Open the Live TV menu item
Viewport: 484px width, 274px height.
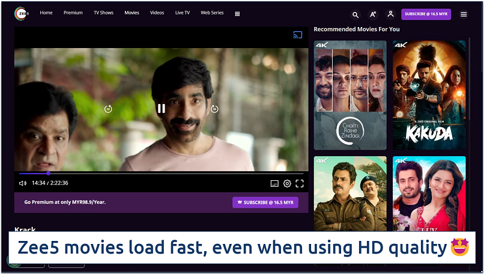pos(183,13)
